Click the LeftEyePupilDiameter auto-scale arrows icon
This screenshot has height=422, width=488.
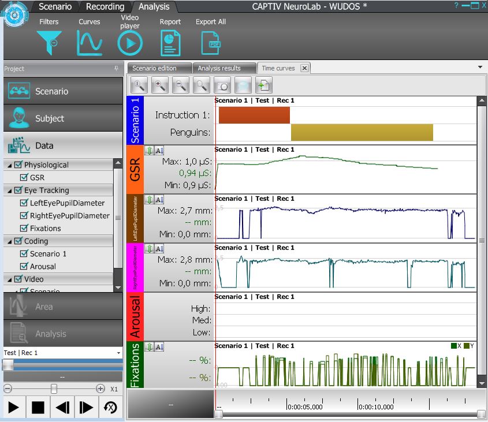(150, 200)
